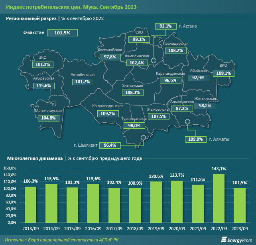Click the Astana city circle marker
The height and width of the screenshot is (245, 256).
[154, 61]
